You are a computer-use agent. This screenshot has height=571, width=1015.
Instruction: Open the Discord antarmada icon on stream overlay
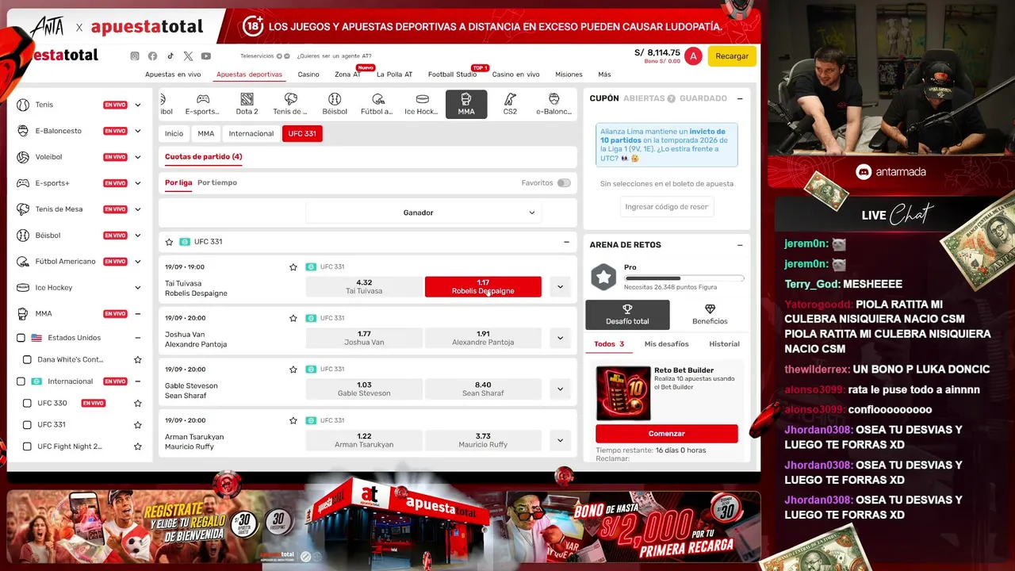click(864, 171)
